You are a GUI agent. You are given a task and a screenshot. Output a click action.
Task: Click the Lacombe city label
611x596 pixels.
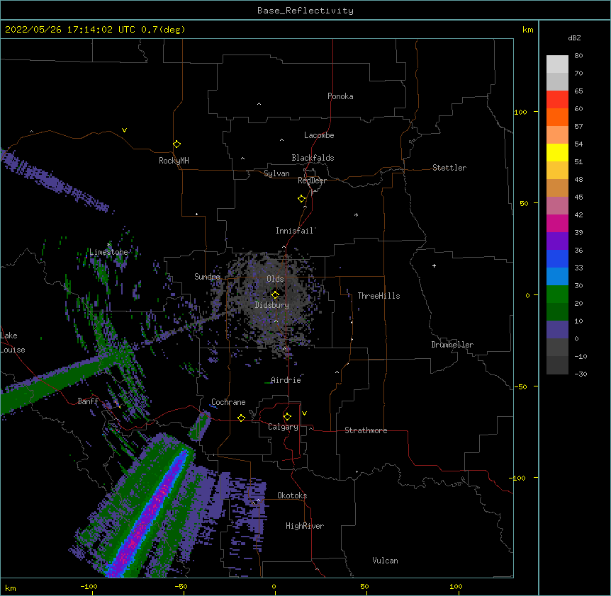[x=319, y=135]
